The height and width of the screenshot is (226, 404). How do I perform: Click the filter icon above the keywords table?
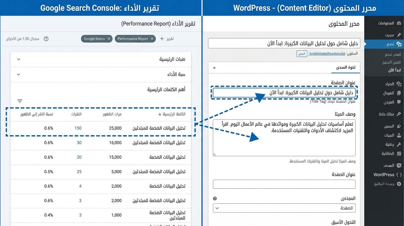coord(19,101)
